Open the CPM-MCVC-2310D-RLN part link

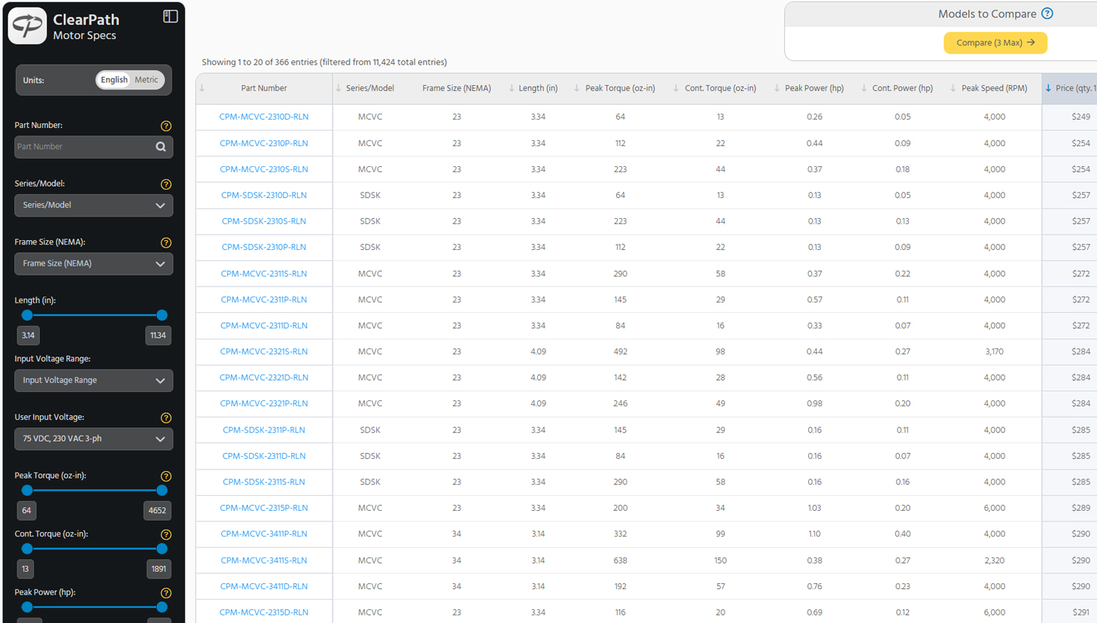264,117
